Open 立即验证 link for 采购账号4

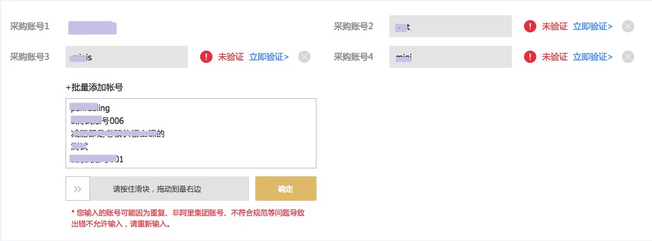coord(593,57)
